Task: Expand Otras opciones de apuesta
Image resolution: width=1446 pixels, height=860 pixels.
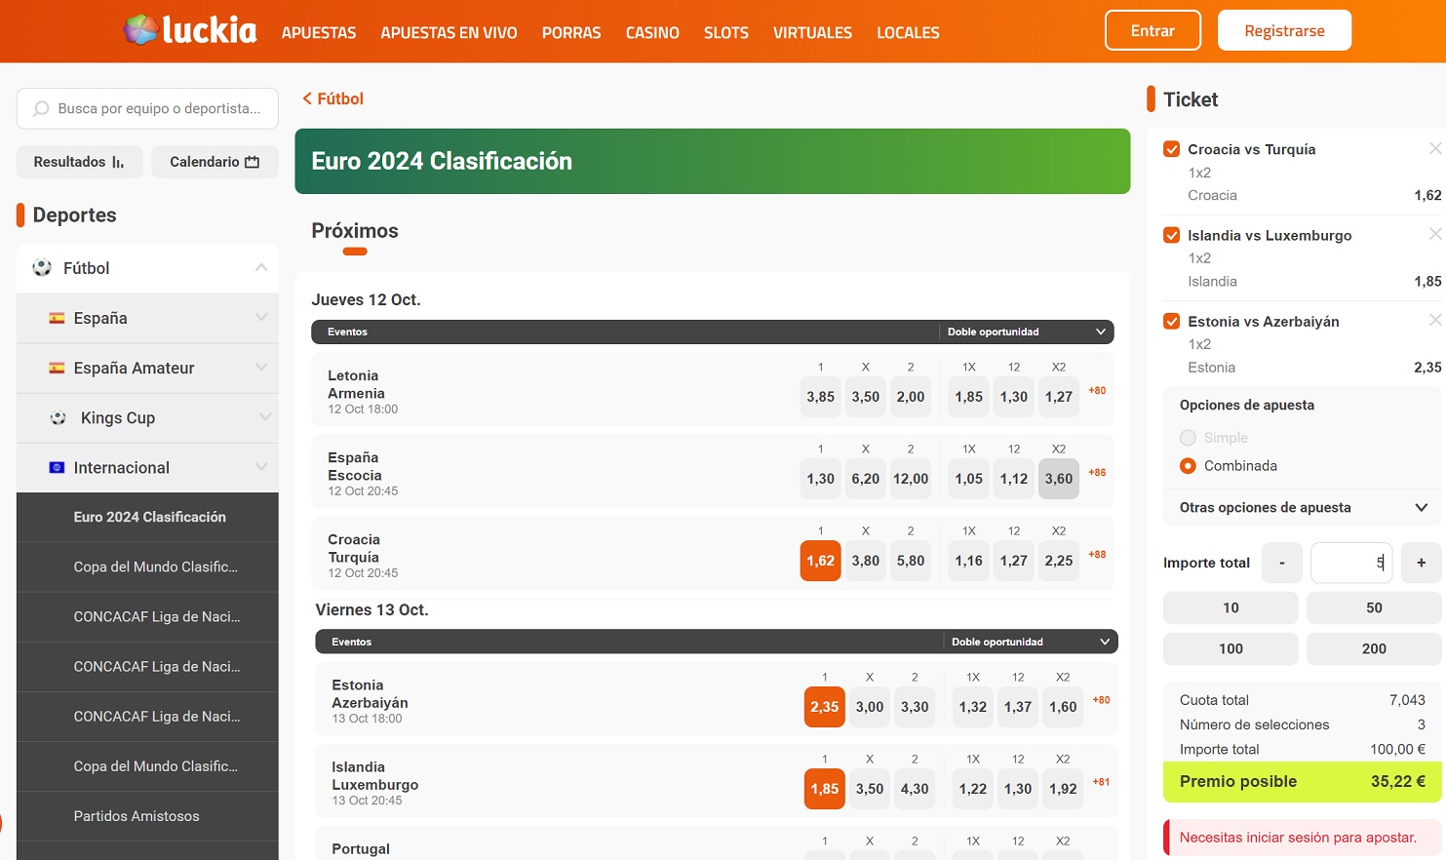Action: click(1304, 507)
